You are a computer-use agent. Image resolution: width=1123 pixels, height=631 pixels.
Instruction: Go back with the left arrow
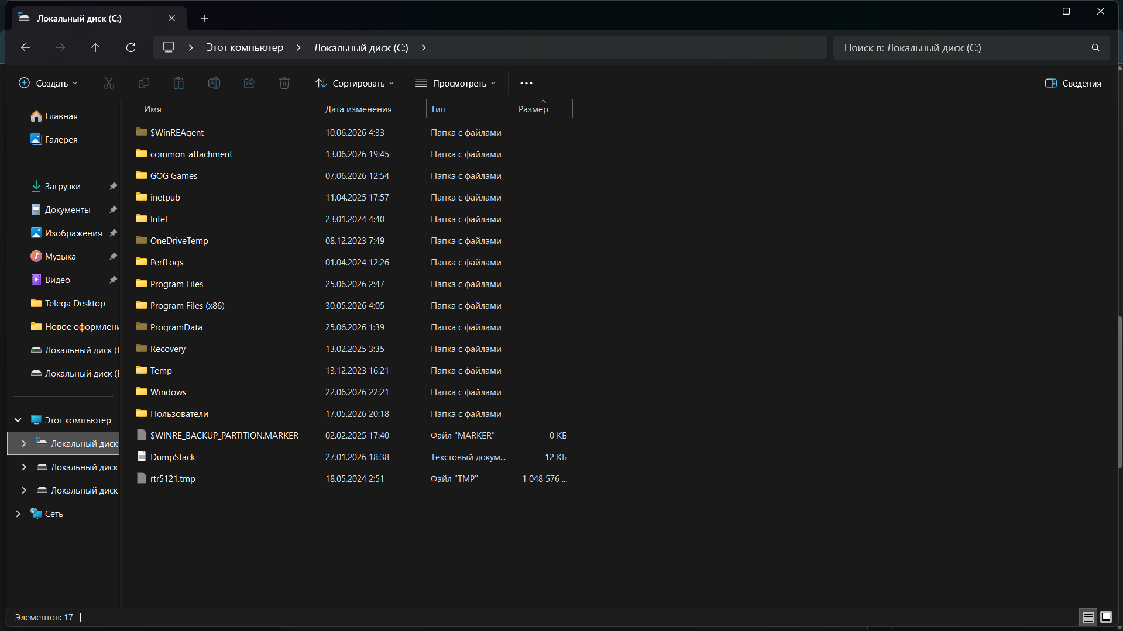(x=25, y=47)
